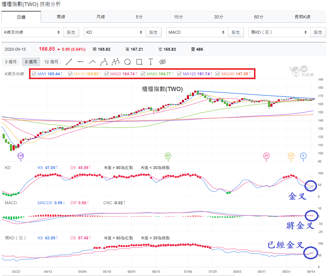Click the MACD9 0.59 value
This screenshot has height=276, width=329.
[x=51, y=203]
